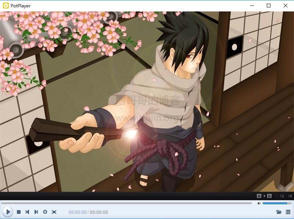Viewport: 294px width, 219px height.
Task: Click the total duration time display
Action: coord(99,212)
